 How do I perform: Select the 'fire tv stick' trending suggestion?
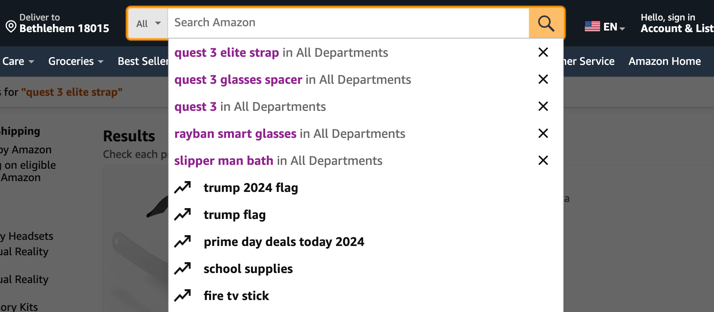(236, 296)
